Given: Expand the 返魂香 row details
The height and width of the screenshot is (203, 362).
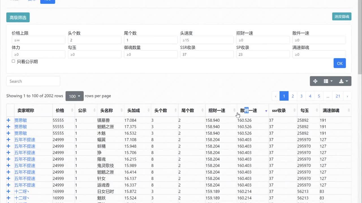Looking at the screenshot, I should click(8, 185).
